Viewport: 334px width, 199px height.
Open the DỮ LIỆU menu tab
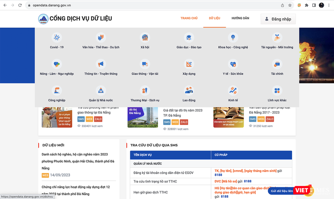[x=214, y=19]
